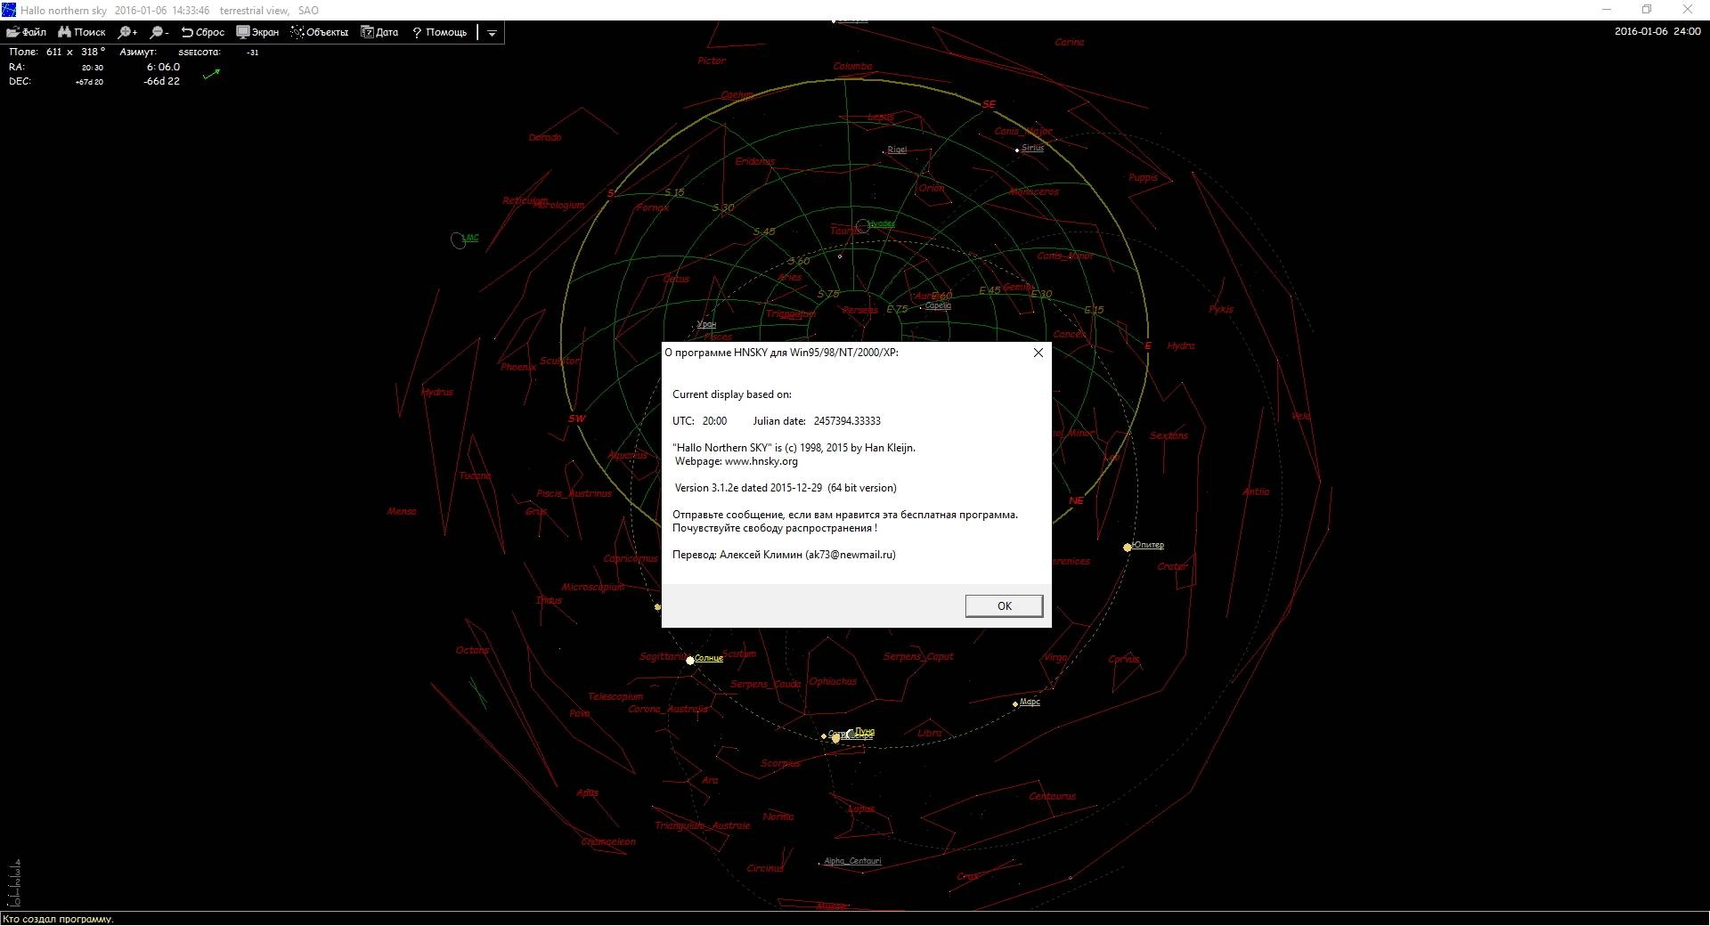Click the Alpha_Centauri star label
The height and width of the screenshot is (926, 1710).
852,861
